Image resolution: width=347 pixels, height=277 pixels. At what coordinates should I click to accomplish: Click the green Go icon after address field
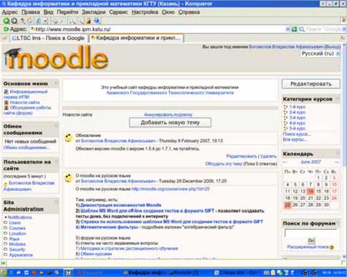294,29
